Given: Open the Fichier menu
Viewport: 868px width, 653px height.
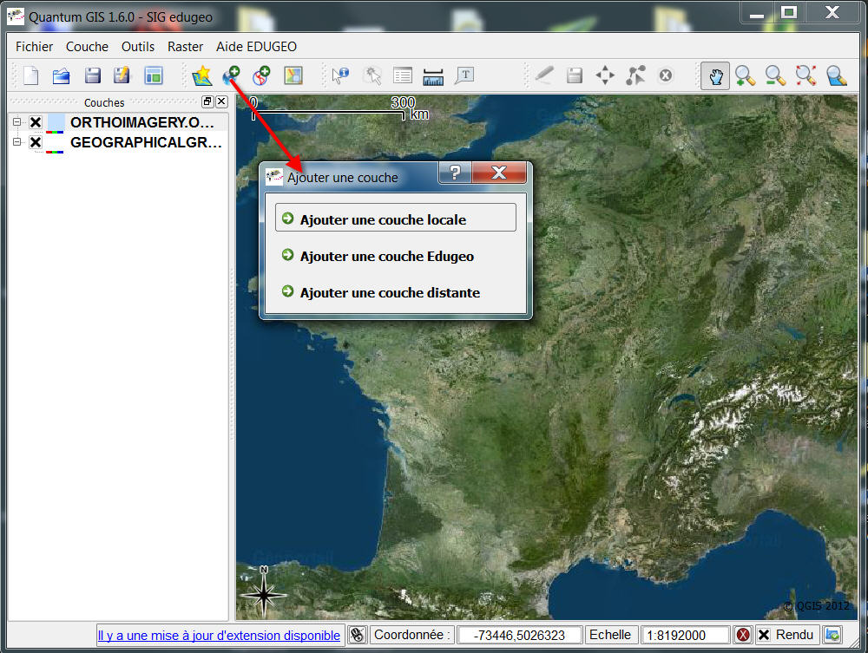Looking at the screenshot, I should pyautogui.click(x=35, y=47).
